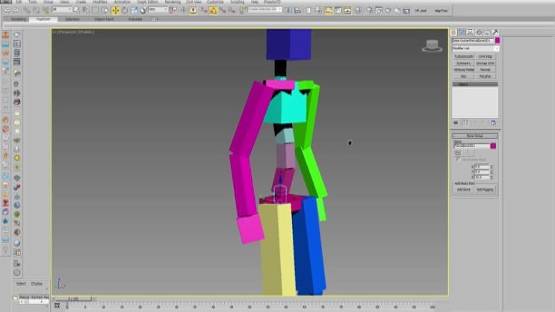Open the Graph Editors menu
Image resolution: width=555 pixels, height=312 pixels.
[x=148, y=1]
